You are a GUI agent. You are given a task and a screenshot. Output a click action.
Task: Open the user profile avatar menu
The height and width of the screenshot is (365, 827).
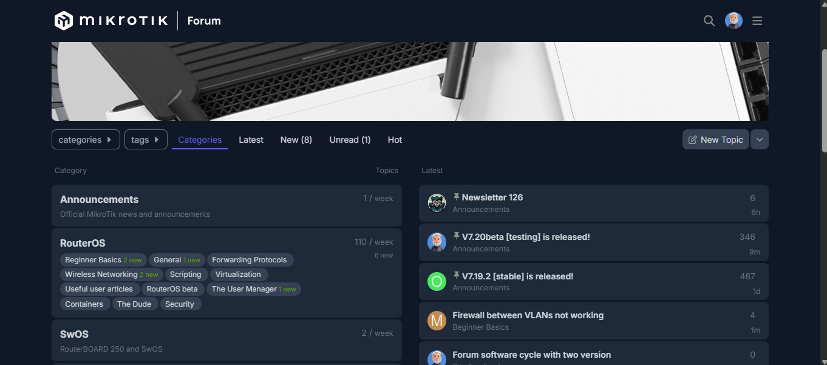coord(733,21)
